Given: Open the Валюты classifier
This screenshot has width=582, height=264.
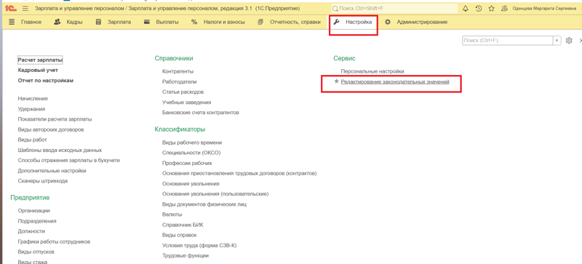Looking at the screenshot, I should (172, 215).
